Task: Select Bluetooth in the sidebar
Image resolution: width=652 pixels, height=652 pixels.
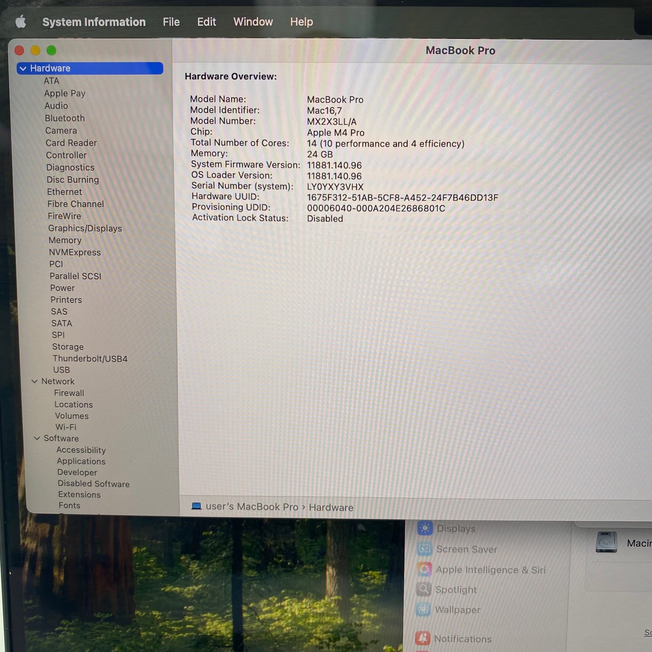Action: (x=65, y=118)
